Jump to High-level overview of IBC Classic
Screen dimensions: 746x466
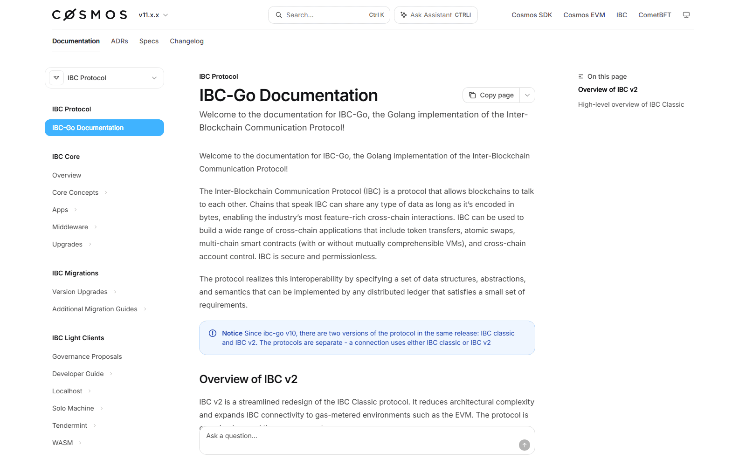(631, 104)
